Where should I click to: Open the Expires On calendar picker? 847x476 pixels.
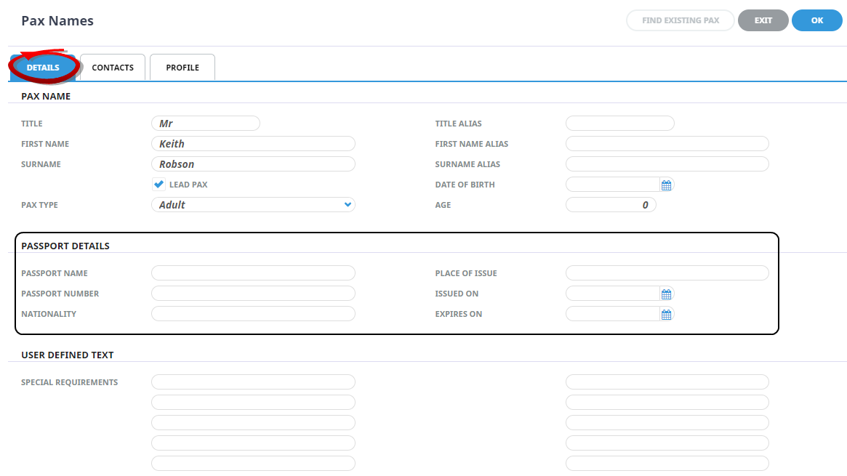pos(666,314)
